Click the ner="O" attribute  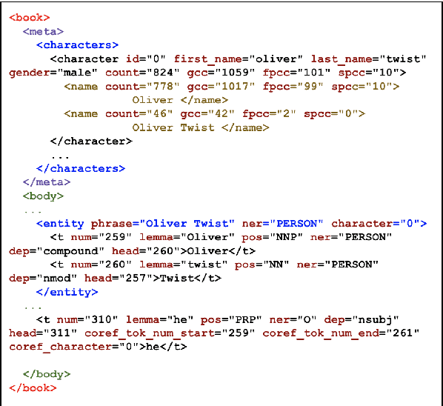293,319
